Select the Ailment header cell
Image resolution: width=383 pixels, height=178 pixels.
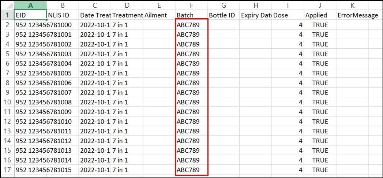(x=159, y=15)
